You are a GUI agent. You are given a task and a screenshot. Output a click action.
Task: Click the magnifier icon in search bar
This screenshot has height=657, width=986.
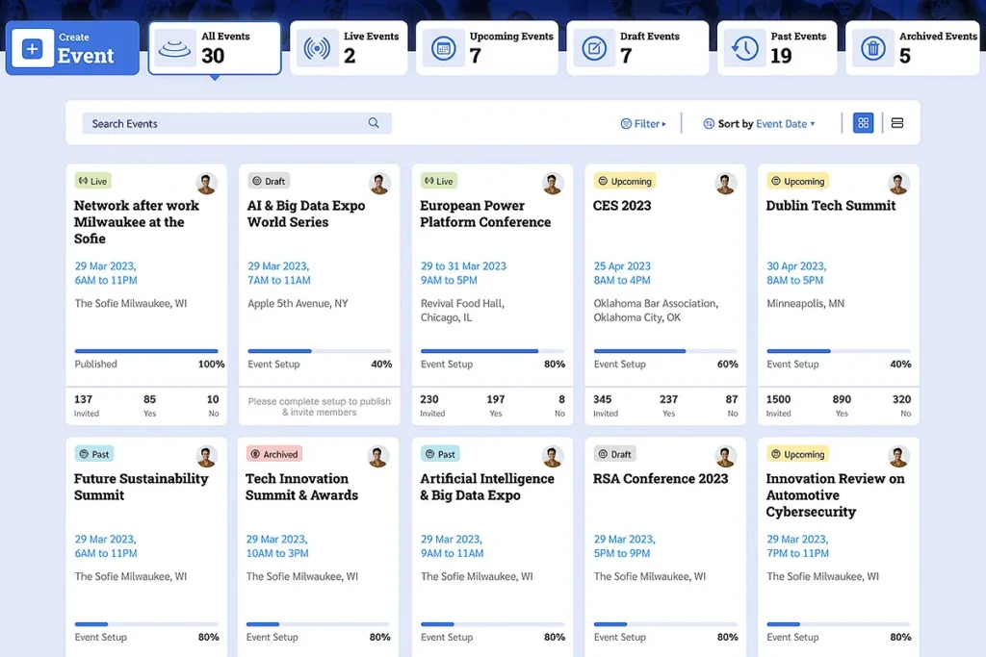[374, 123]
